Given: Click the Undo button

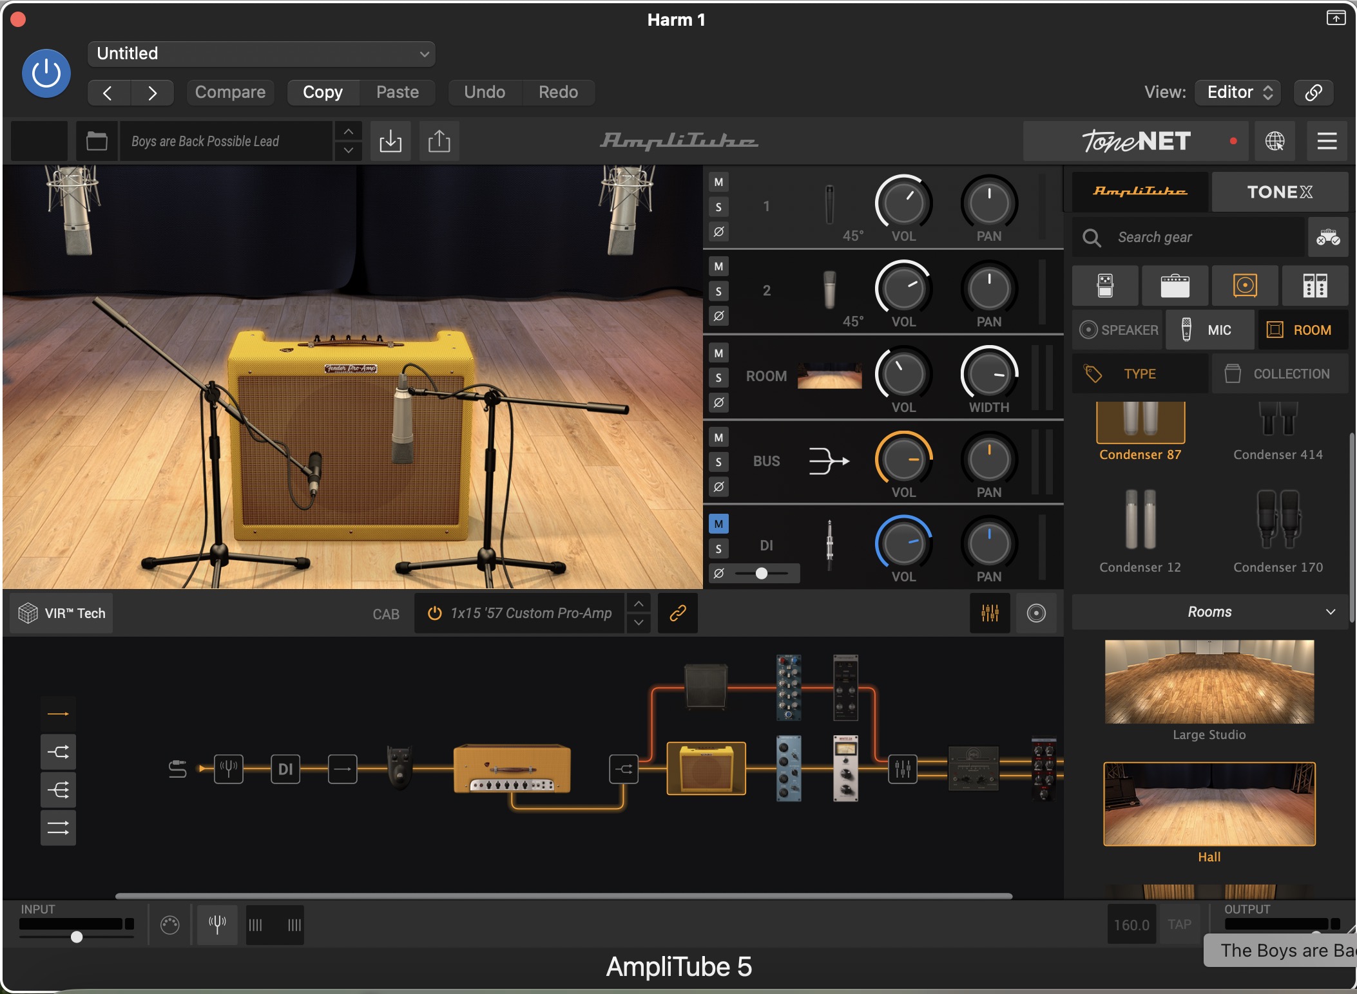Looking at the screenshot, I should click(485, 93).
